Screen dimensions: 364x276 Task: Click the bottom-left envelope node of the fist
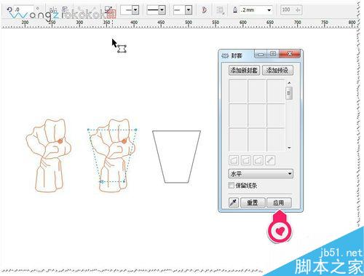click(102, 181)
